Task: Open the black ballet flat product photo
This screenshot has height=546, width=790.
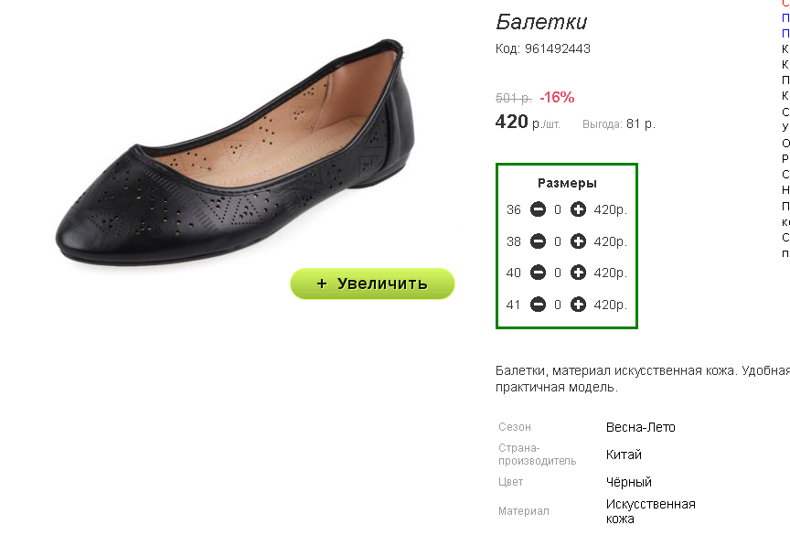Action: pos(235,151)
